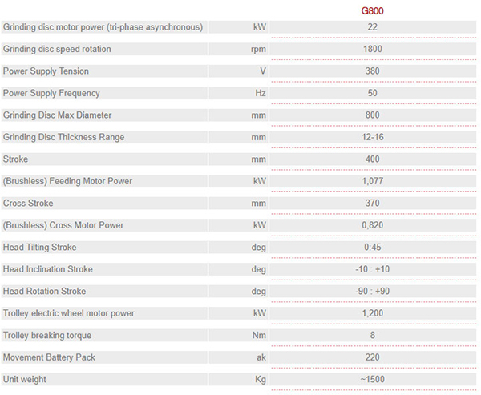
Task: Select Grinding Disc Max Diameter label
Action: [x=57, y=115]
